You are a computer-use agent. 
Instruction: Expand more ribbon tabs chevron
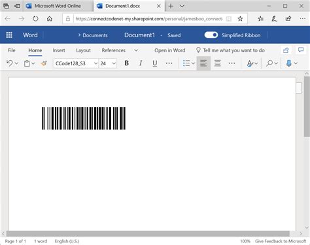[136, 50]
